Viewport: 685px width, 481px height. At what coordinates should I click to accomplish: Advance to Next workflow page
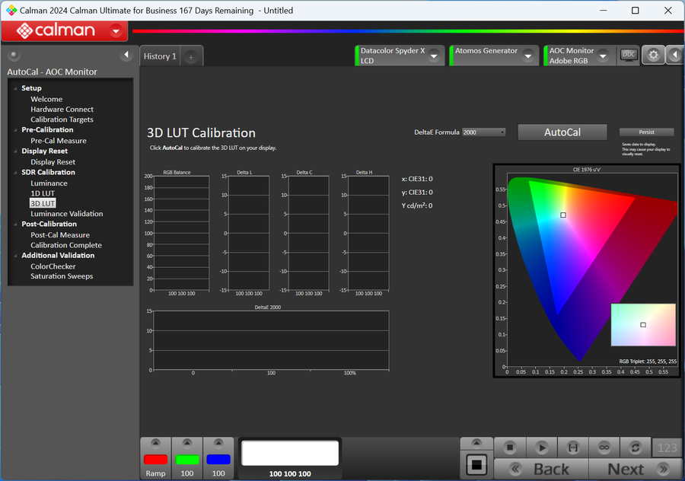coord(636,470)
